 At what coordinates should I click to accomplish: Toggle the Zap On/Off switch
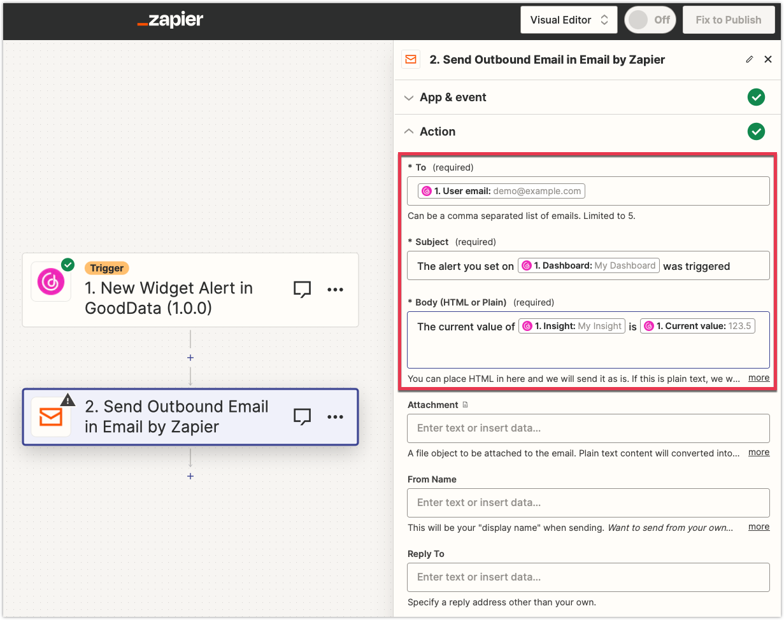650,20
